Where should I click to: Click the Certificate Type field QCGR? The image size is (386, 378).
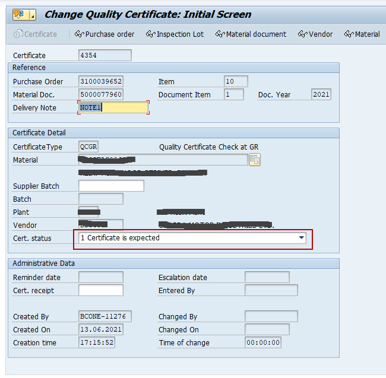88,147
